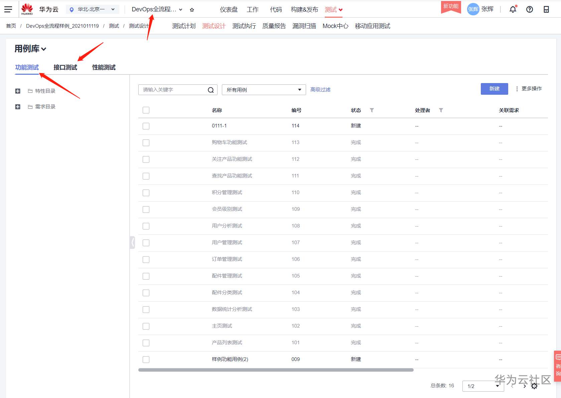Viewport: 561px width, 398px height.
Task: Open test case 购物车功能测试
Action: pyautogui.click(x=230, y=142)
